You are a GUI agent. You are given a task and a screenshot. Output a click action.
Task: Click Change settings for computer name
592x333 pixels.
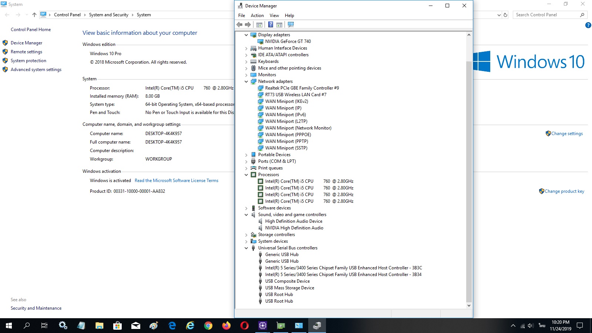coord(567,134)
